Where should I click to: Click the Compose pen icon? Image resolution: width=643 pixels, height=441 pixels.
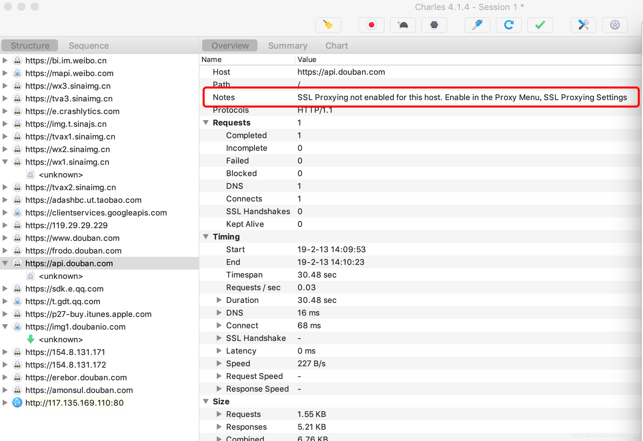point(477,25)
